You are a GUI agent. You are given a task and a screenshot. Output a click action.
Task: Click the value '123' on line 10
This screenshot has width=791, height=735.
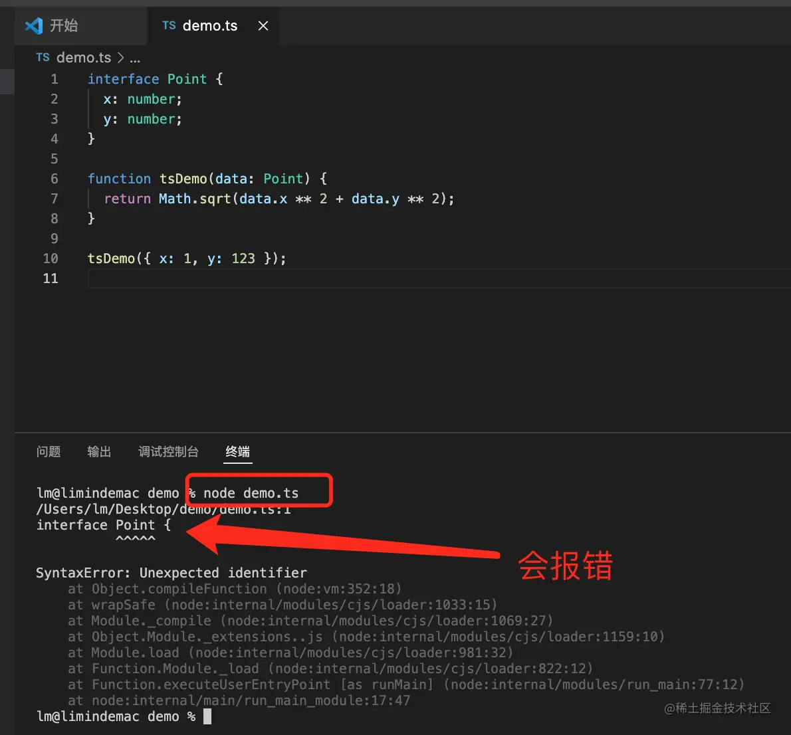pos(243,259)
